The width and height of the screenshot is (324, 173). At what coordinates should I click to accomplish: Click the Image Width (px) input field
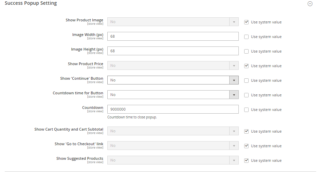[173, 36]
